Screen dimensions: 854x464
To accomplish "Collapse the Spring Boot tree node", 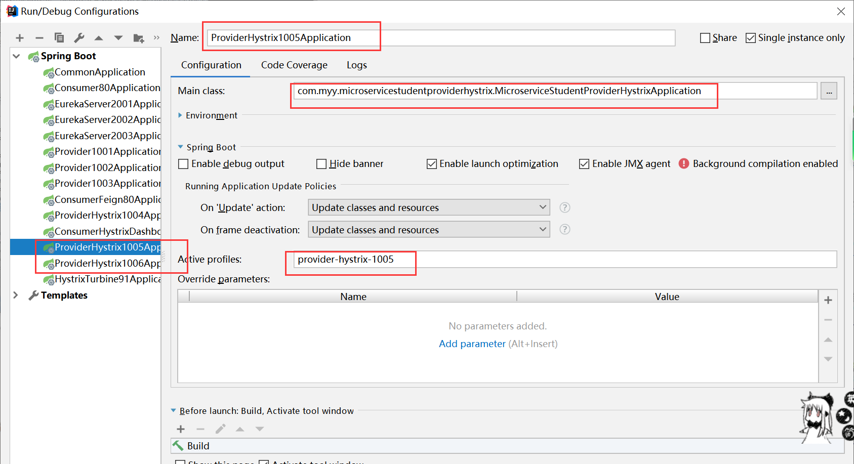I will (x=16, y=56).
